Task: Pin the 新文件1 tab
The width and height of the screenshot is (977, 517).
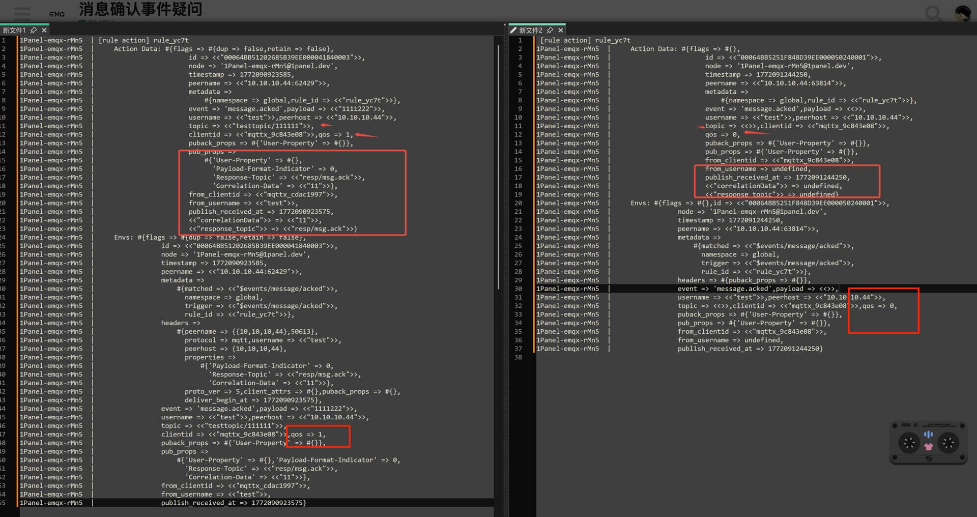Action: point(34,31)
